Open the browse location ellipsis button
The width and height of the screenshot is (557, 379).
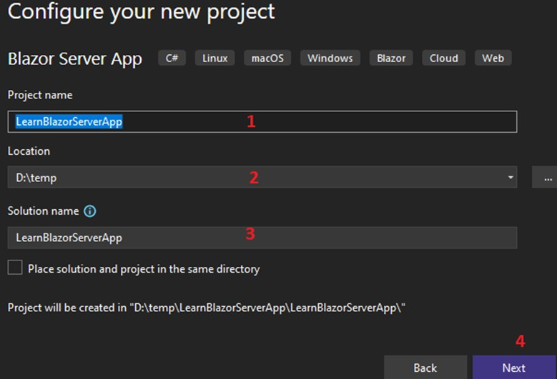click(546, 178)
